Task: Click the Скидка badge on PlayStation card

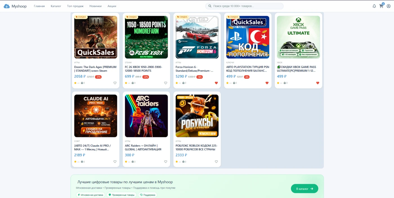Action: [x=233, y=17]
